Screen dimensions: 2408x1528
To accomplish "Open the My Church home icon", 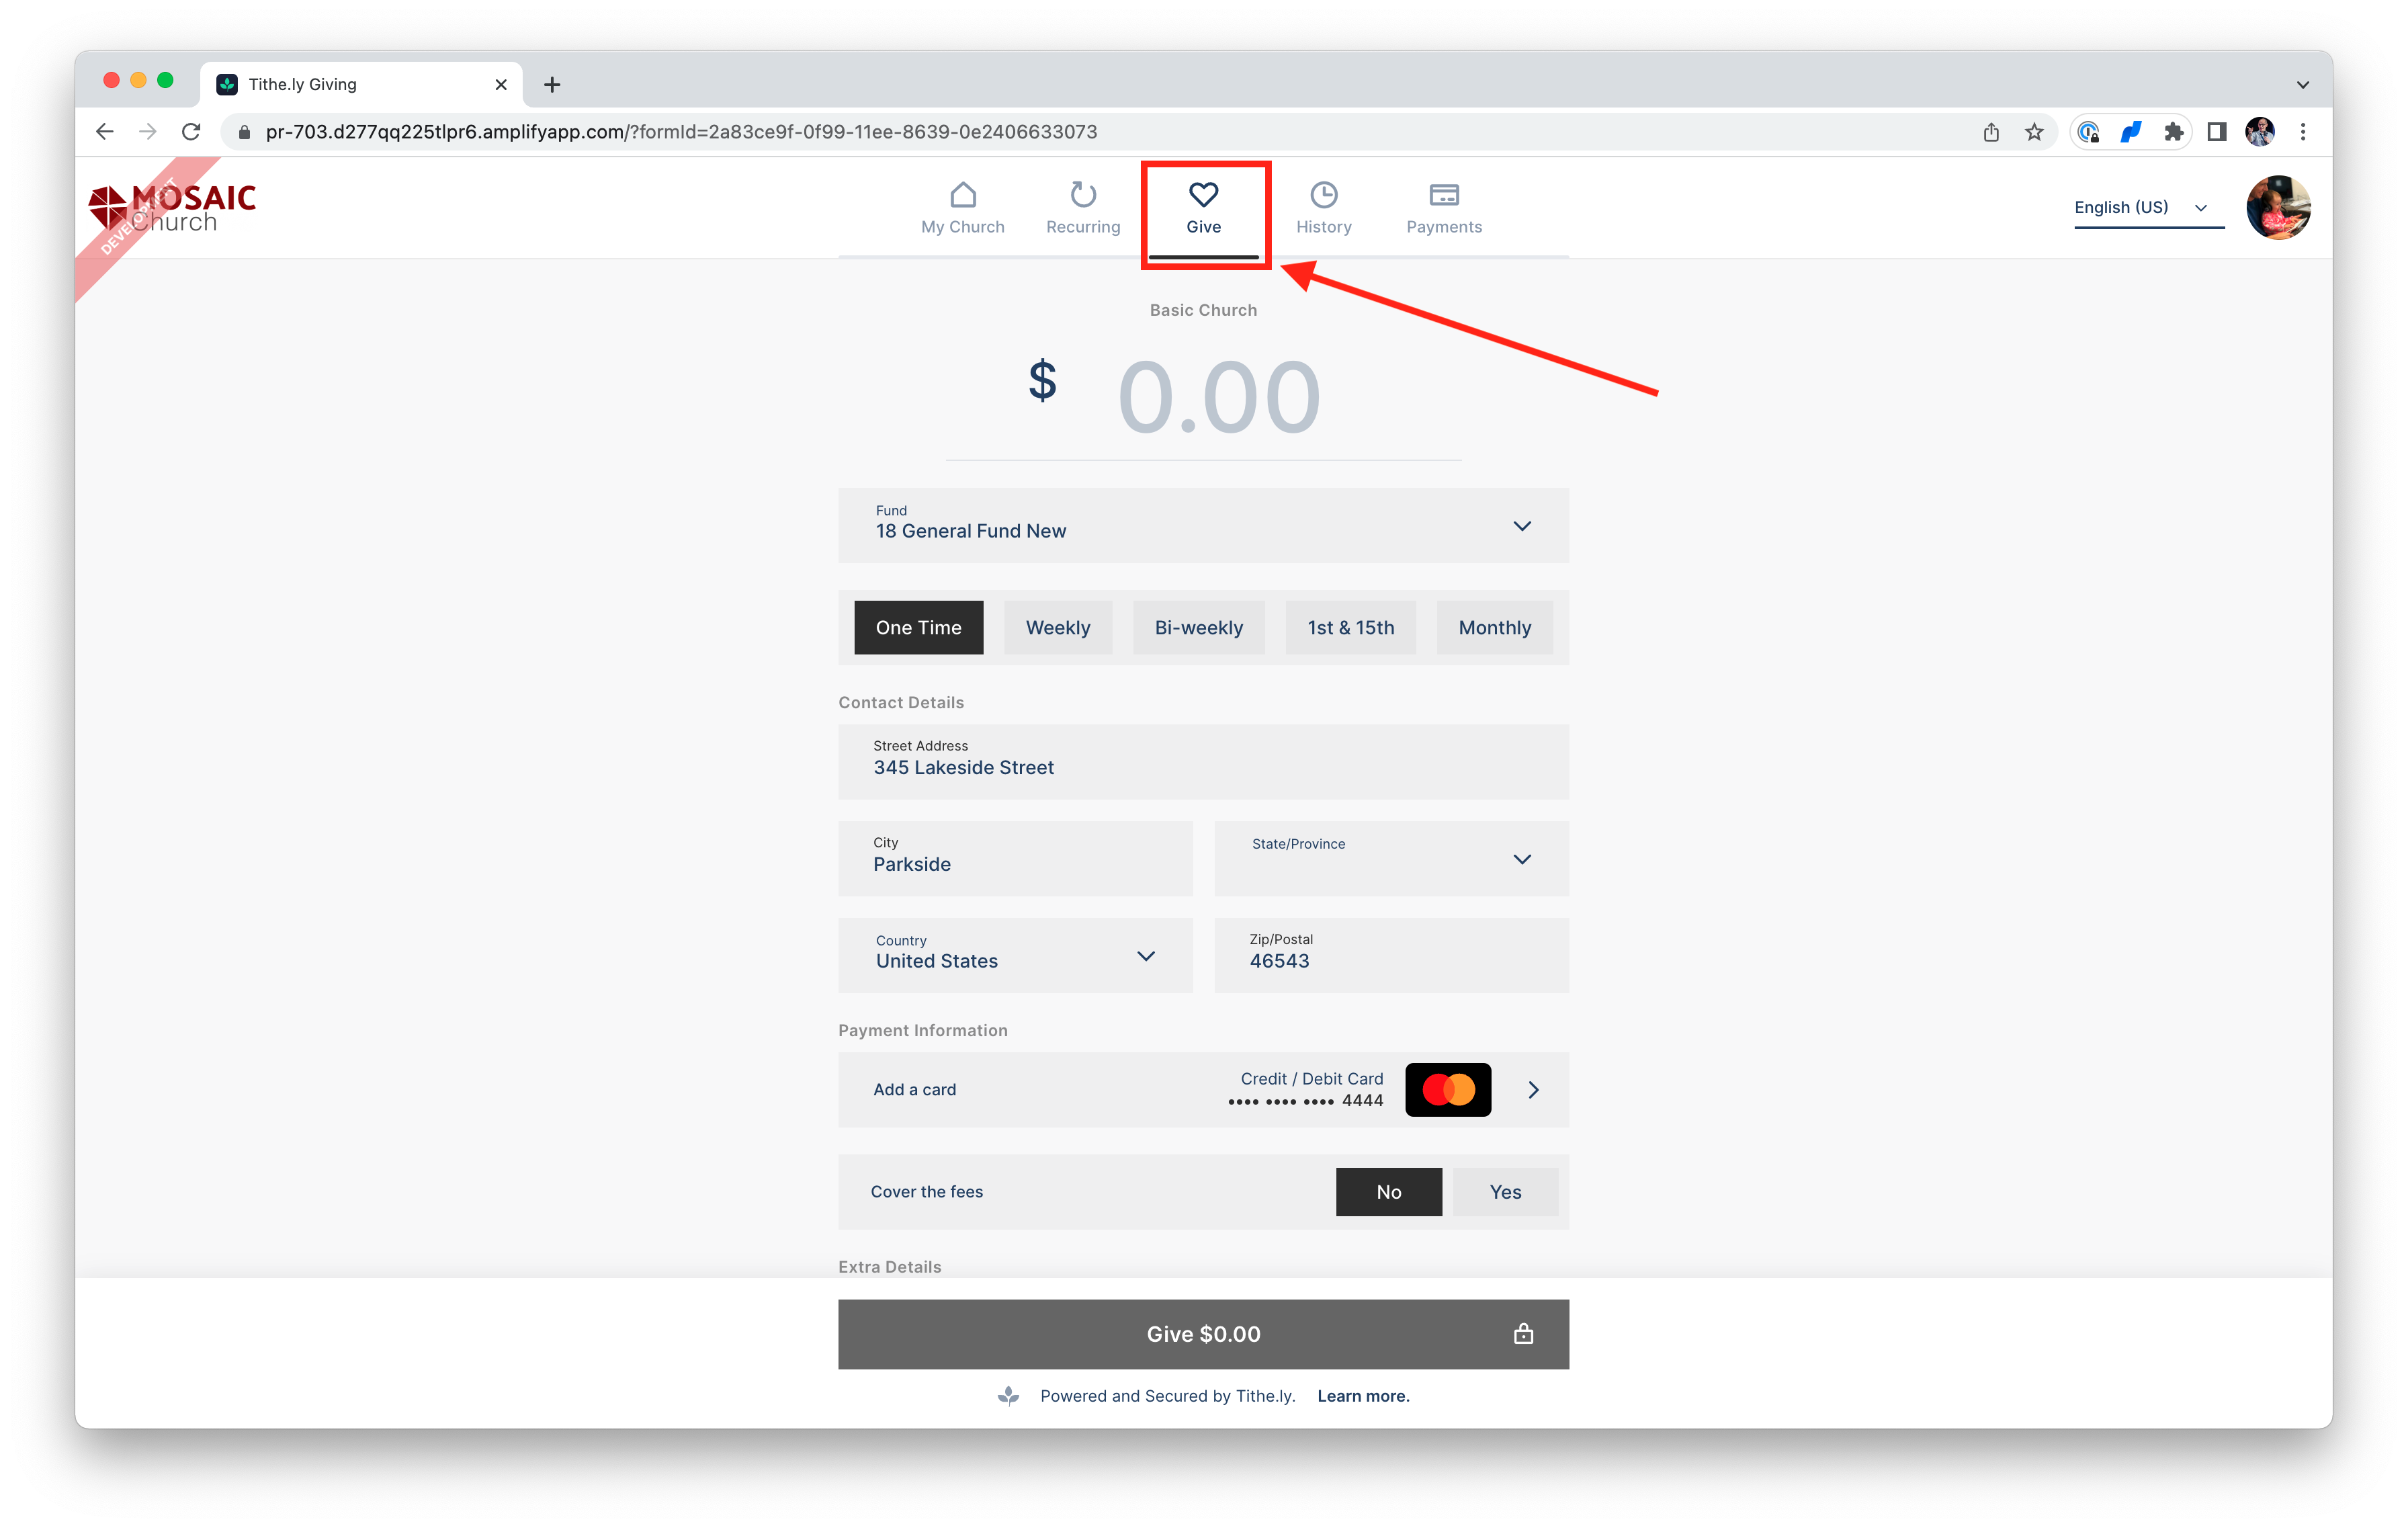I will pos(962,195).
